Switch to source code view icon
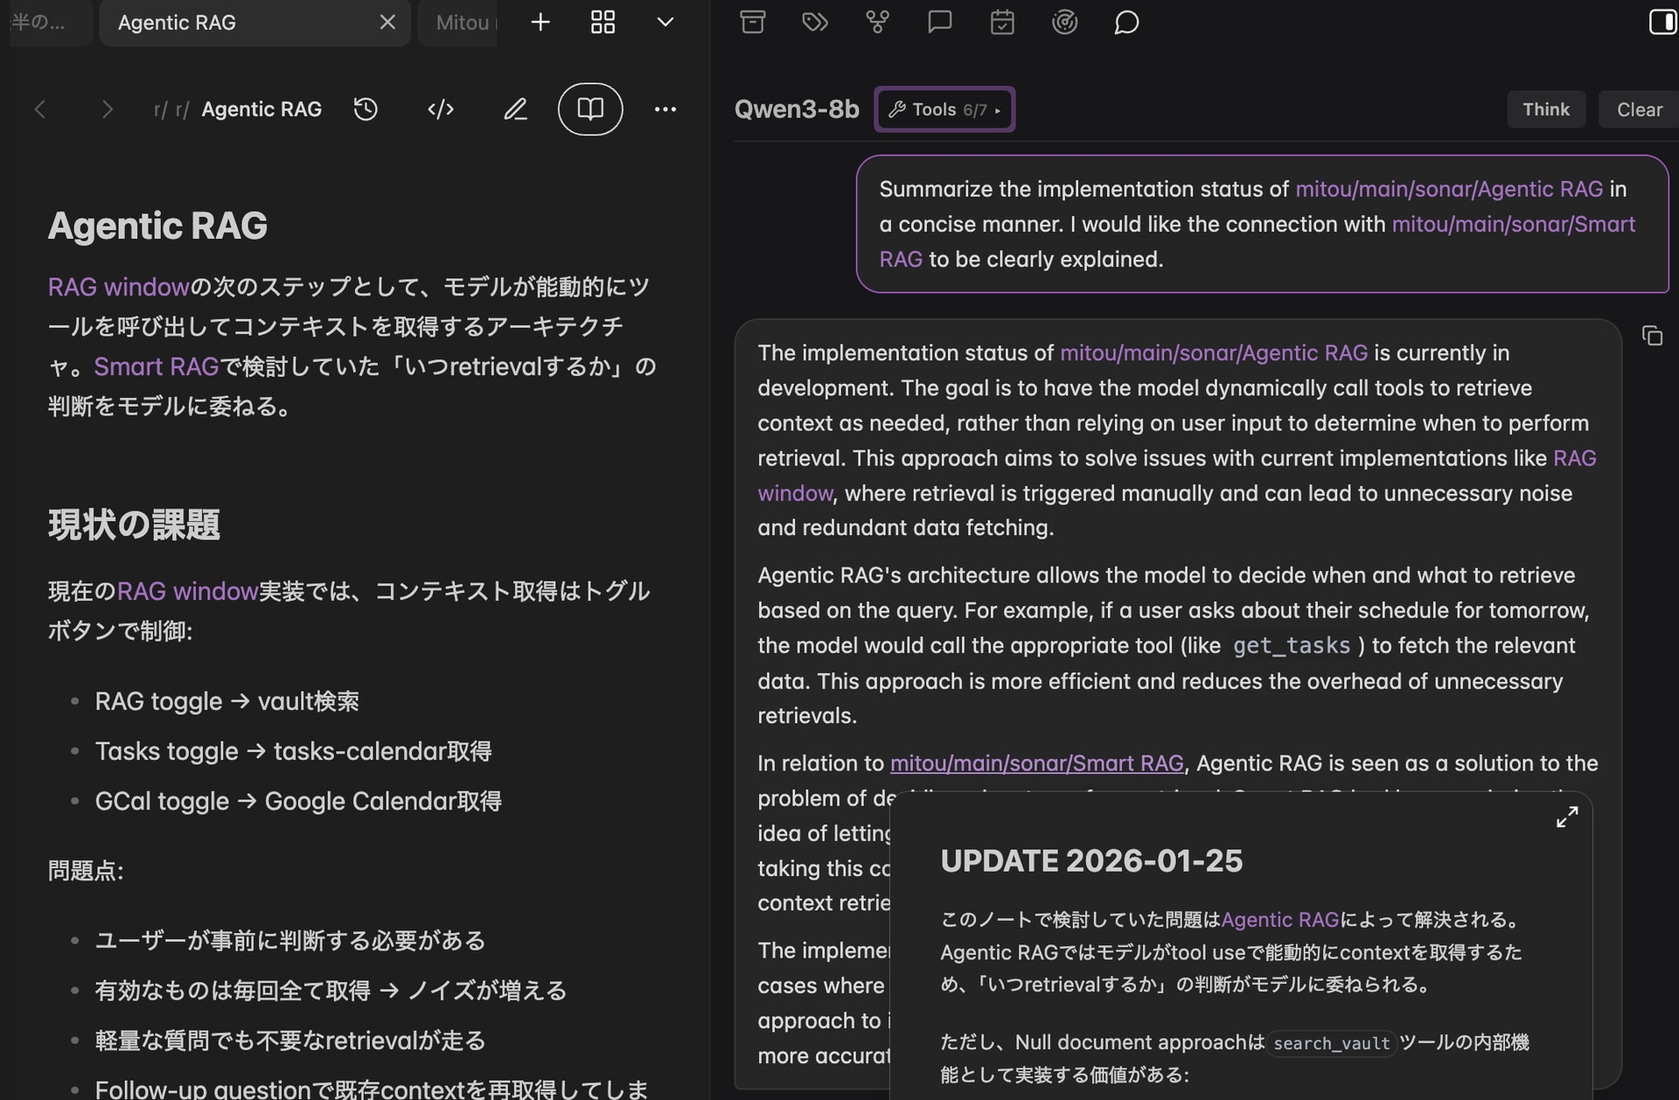The height and width of the screenshot is (1100, 1679). point(441,109)
